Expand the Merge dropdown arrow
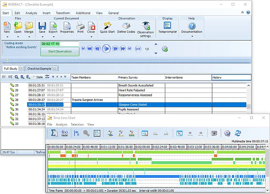The width and height of the screenshot is (270, 194). click(x=29, y=37)
